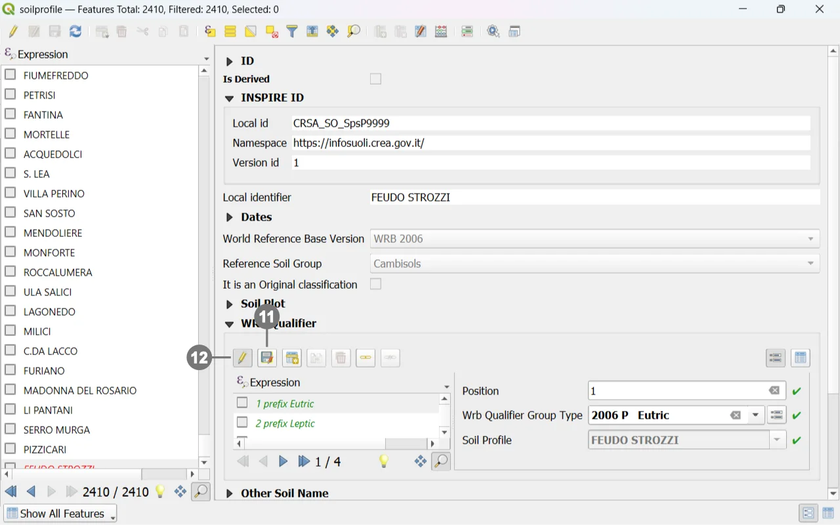
Task: Click the add child feature icon
Action: (291, 358)
